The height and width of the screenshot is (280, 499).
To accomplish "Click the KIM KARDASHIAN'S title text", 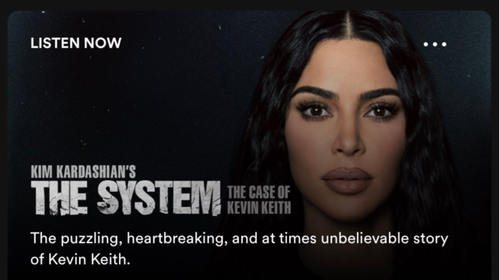I will coord(83,172).
